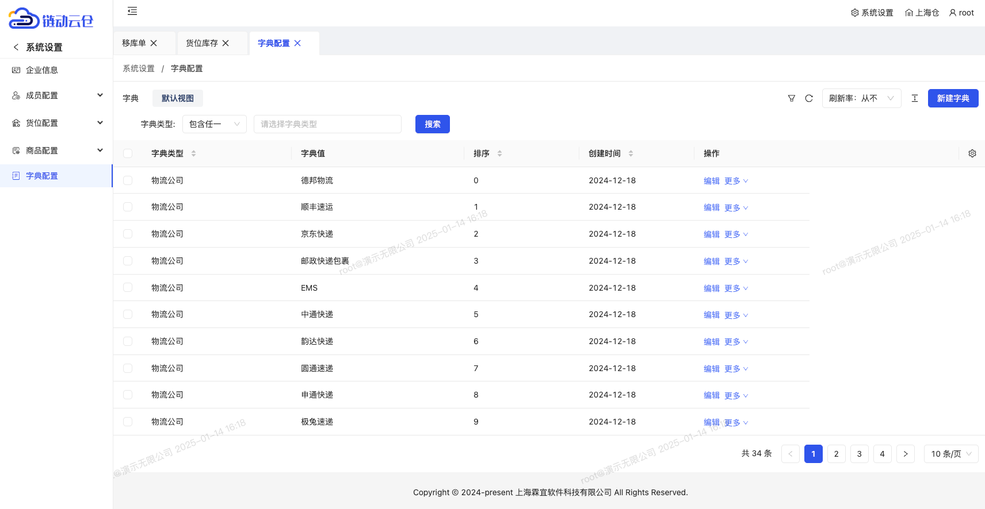The image size is (985, 509).
Task: Open the 10 条/页 page size selector
Action: point(950,454)
